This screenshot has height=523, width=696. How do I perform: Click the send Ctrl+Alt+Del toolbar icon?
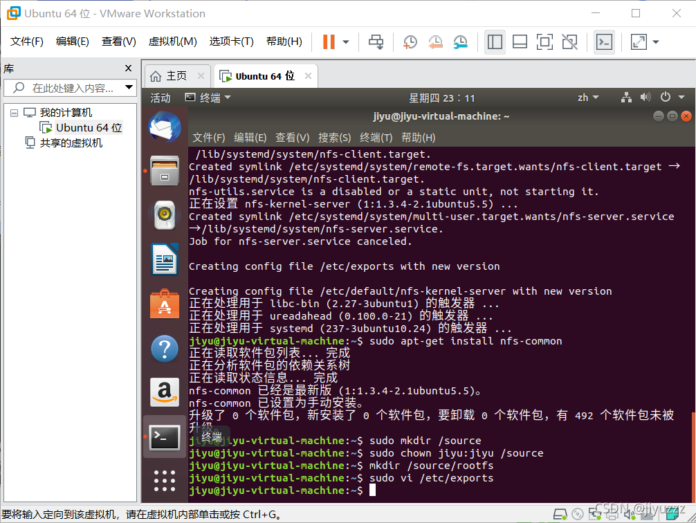(376, 42)
